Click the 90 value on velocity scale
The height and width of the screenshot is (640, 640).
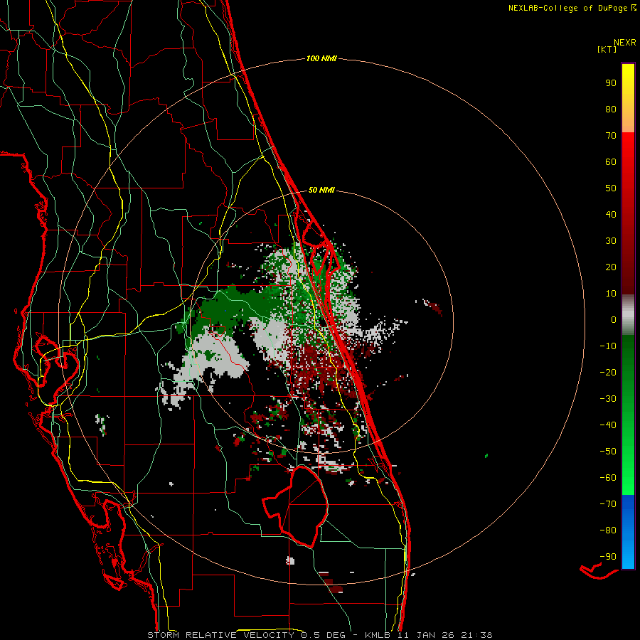point(611,83)
